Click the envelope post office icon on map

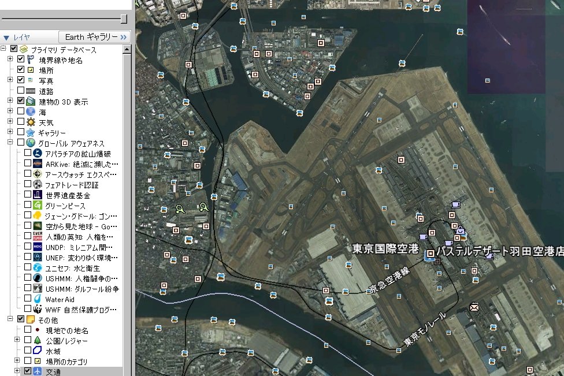[x=474, y=307]
